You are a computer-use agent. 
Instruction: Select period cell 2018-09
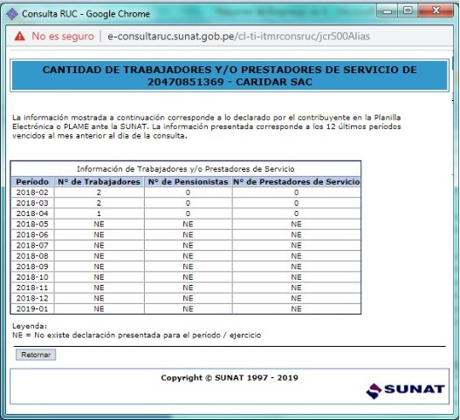pos(32,267)
